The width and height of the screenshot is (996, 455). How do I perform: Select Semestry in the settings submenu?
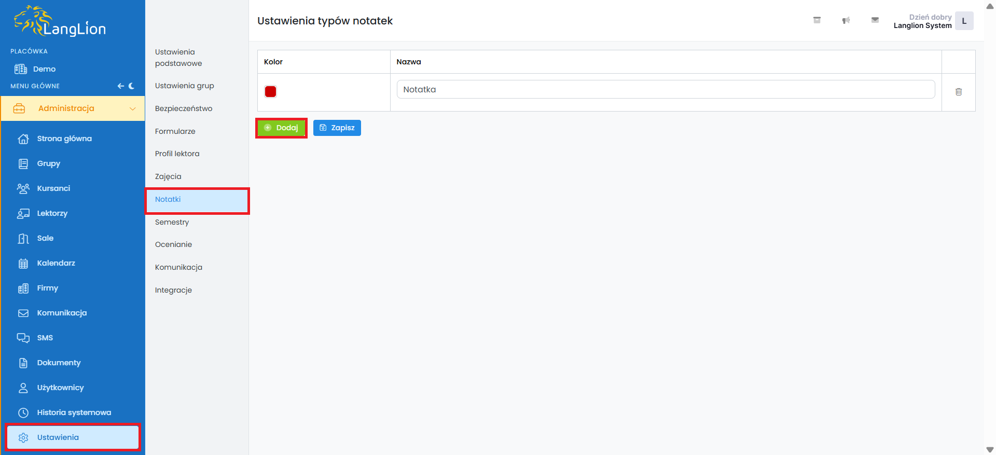click(x=172, y=222)
